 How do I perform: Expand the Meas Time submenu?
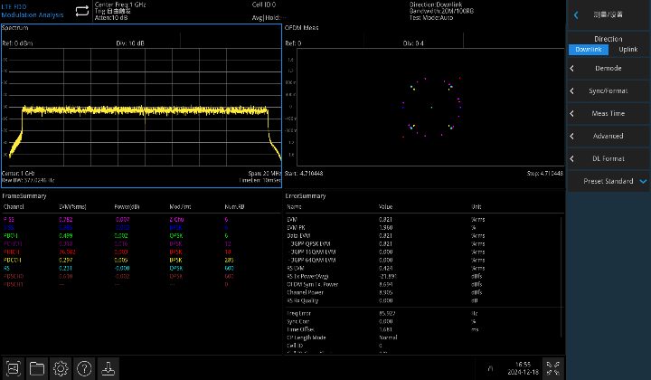point(609,113)
